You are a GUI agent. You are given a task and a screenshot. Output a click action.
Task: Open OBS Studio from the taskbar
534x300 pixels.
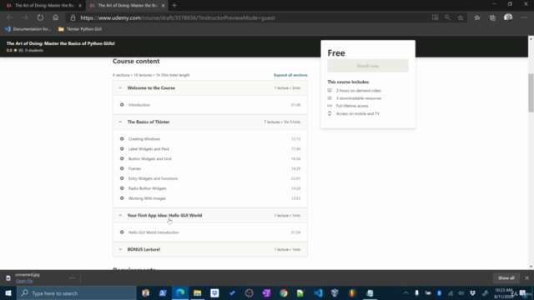tap(249, 293)
